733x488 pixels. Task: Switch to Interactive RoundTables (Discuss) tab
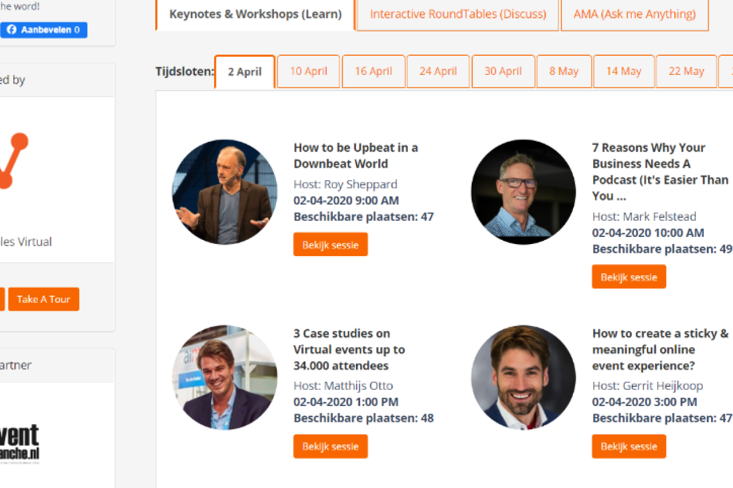click(458, 14)
